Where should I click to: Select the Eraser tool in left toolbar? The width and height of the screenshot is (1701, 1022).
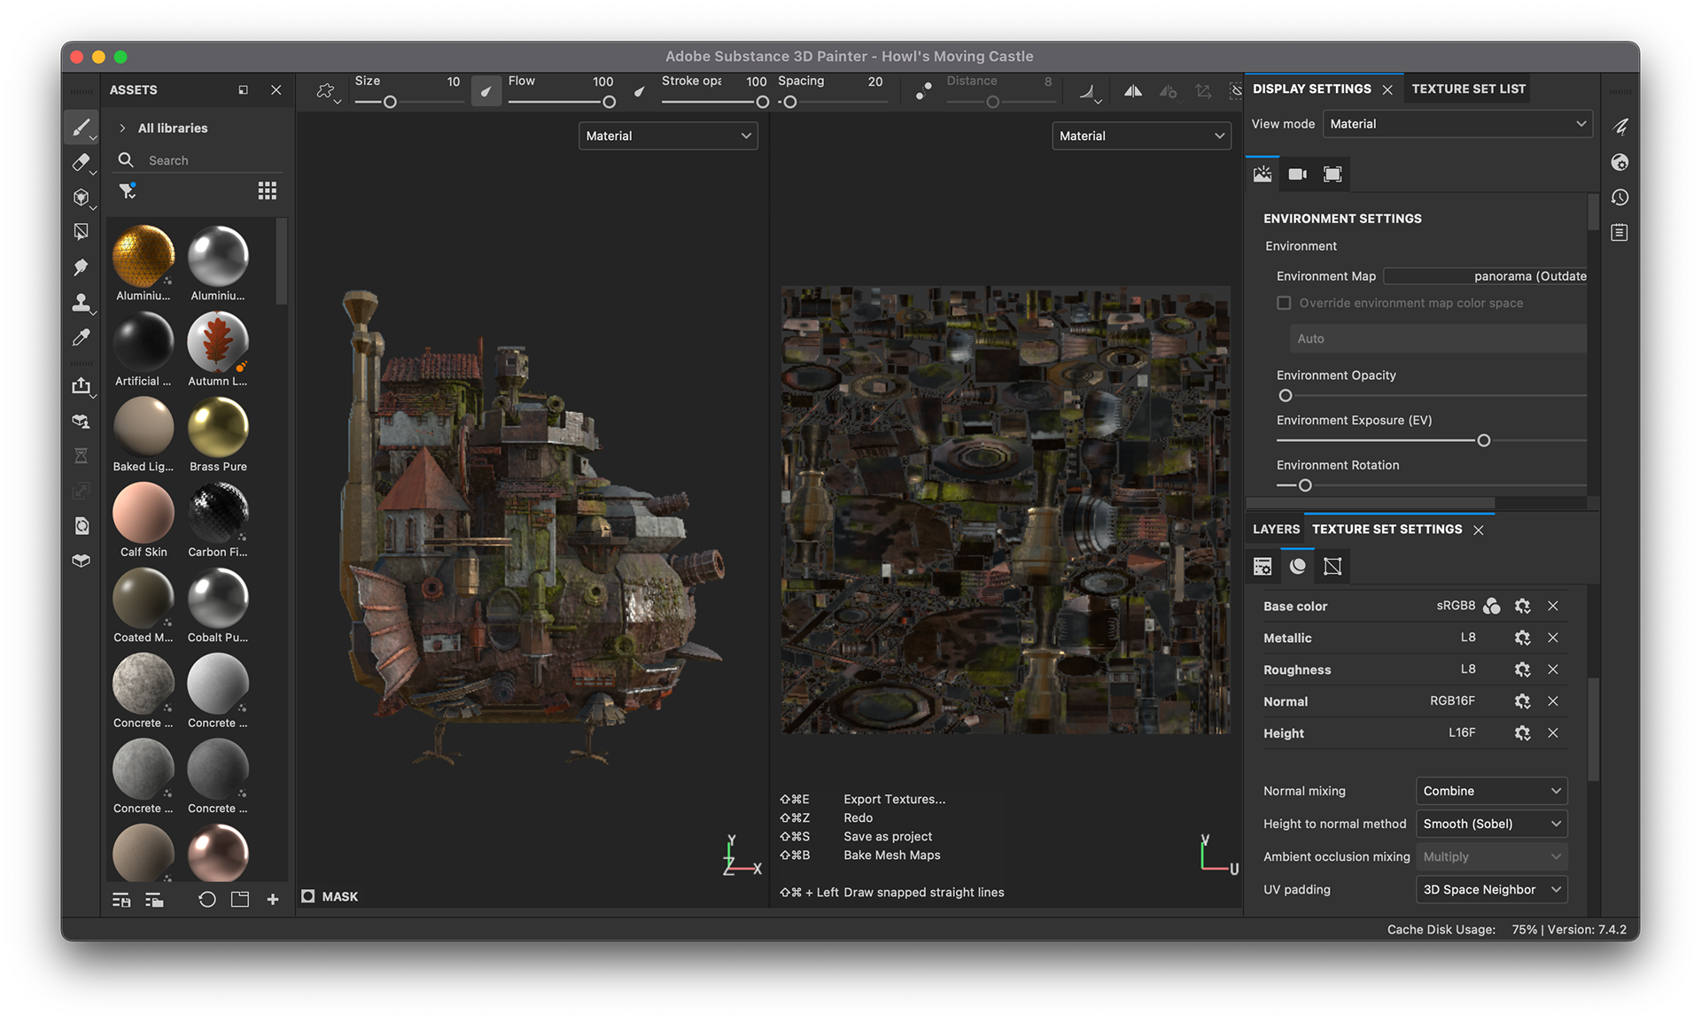point(81,162)
